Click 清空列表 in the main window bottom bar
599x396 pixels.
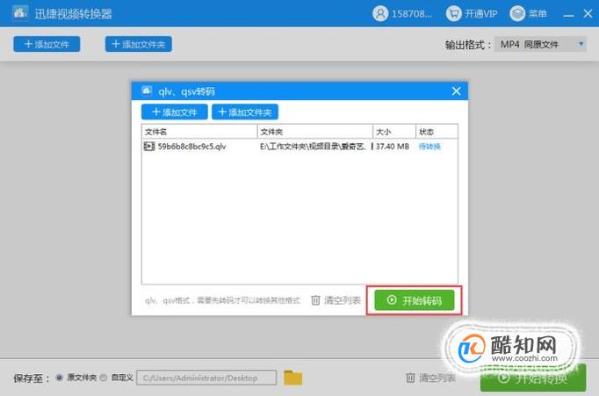coord(430,378)
